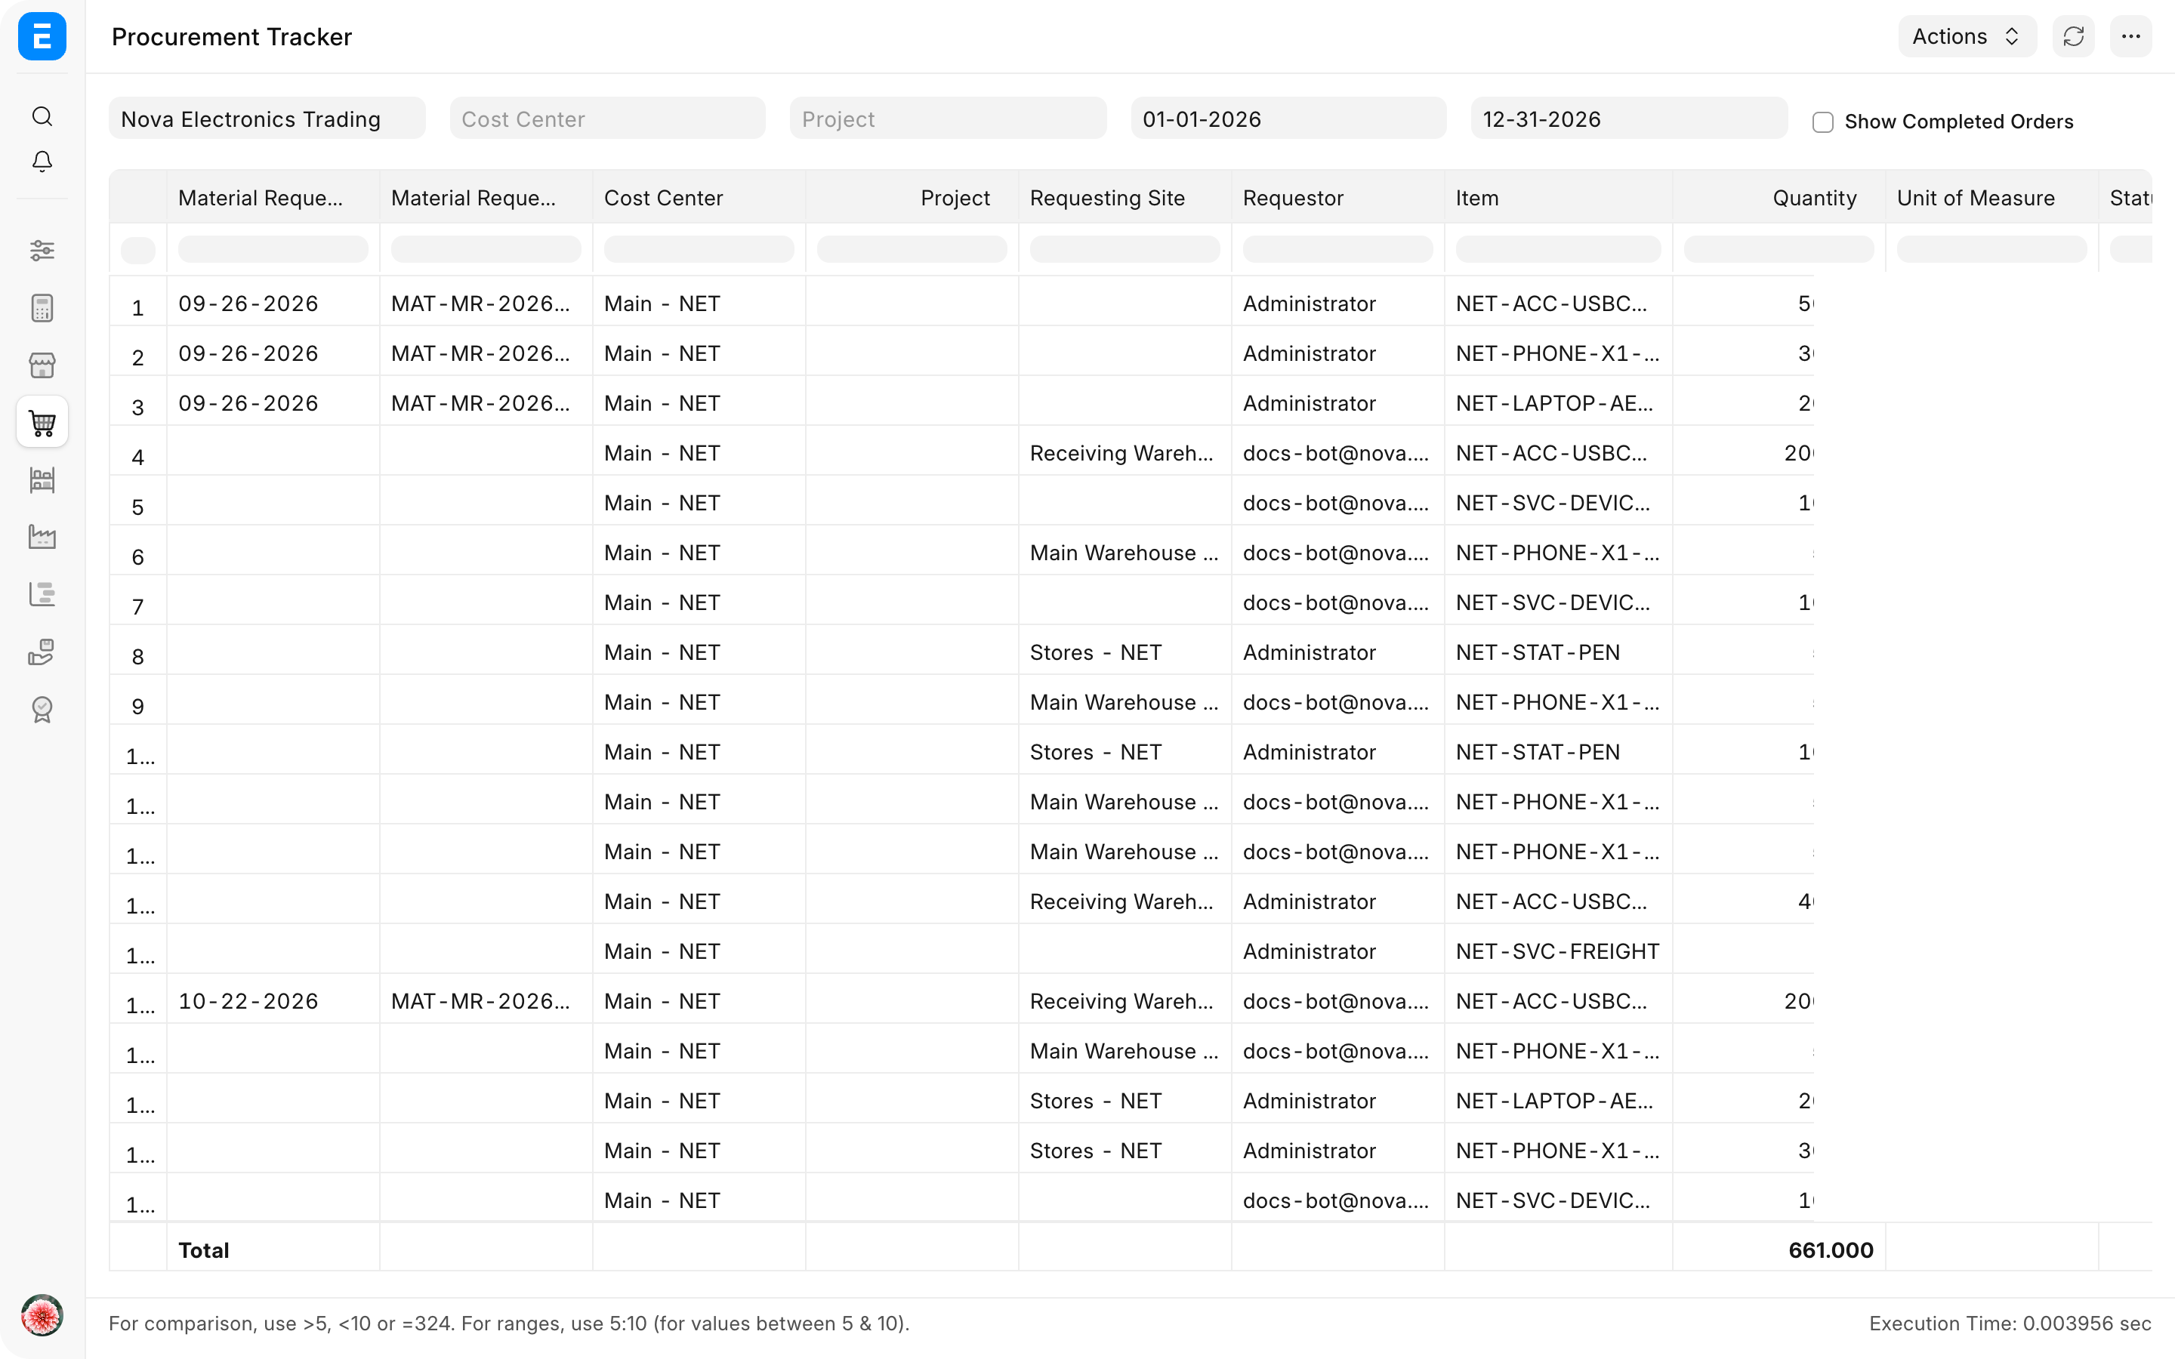
Task: Click the Project filter field
Action: [x=949, y=119]
